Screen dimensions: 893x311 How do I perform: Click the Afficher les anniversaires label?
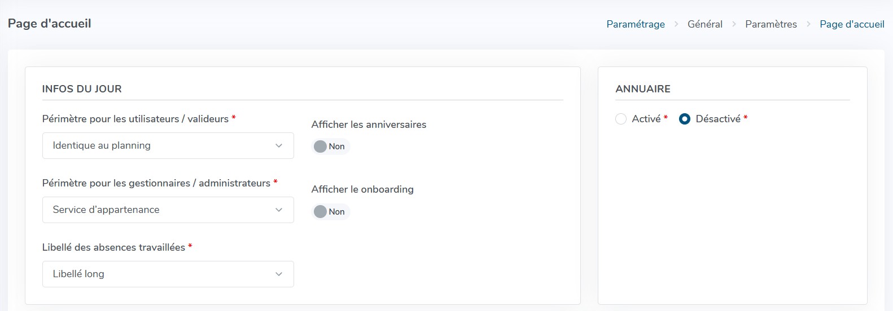[x=369, y=125]
